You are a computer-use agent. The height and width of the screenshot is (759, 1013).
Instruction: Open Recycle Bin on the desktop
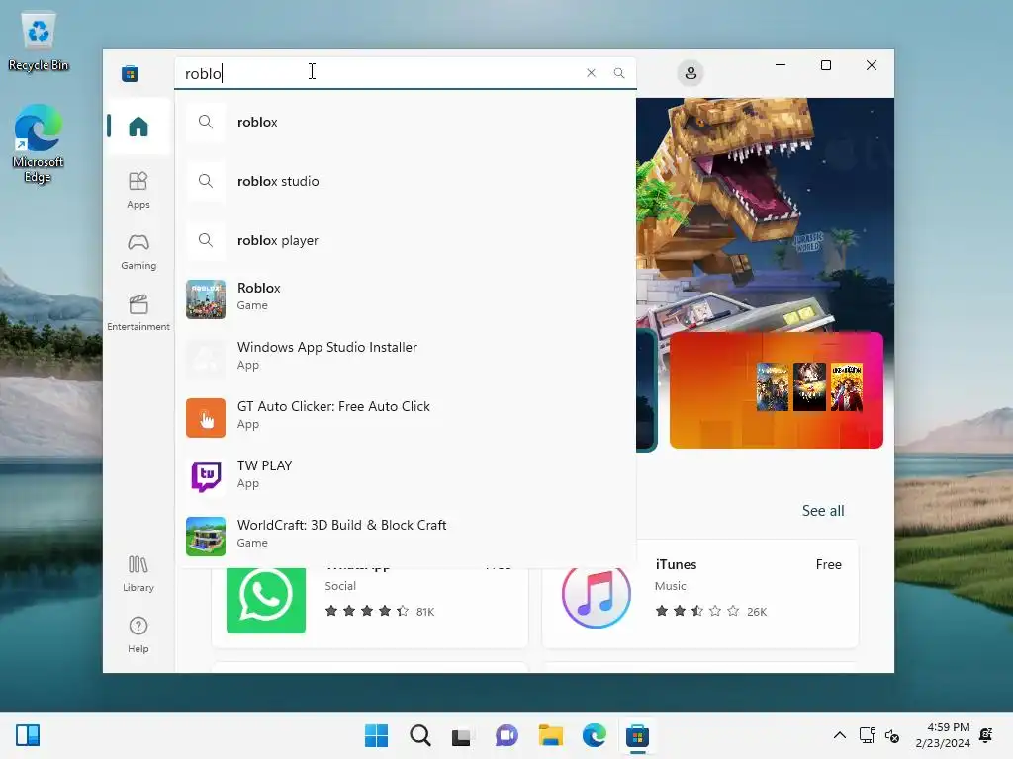click(39, 42)
